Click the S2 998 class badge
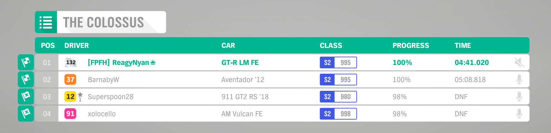Image resolution: width=551 pixels, height=133 pixels. (338, 114)
